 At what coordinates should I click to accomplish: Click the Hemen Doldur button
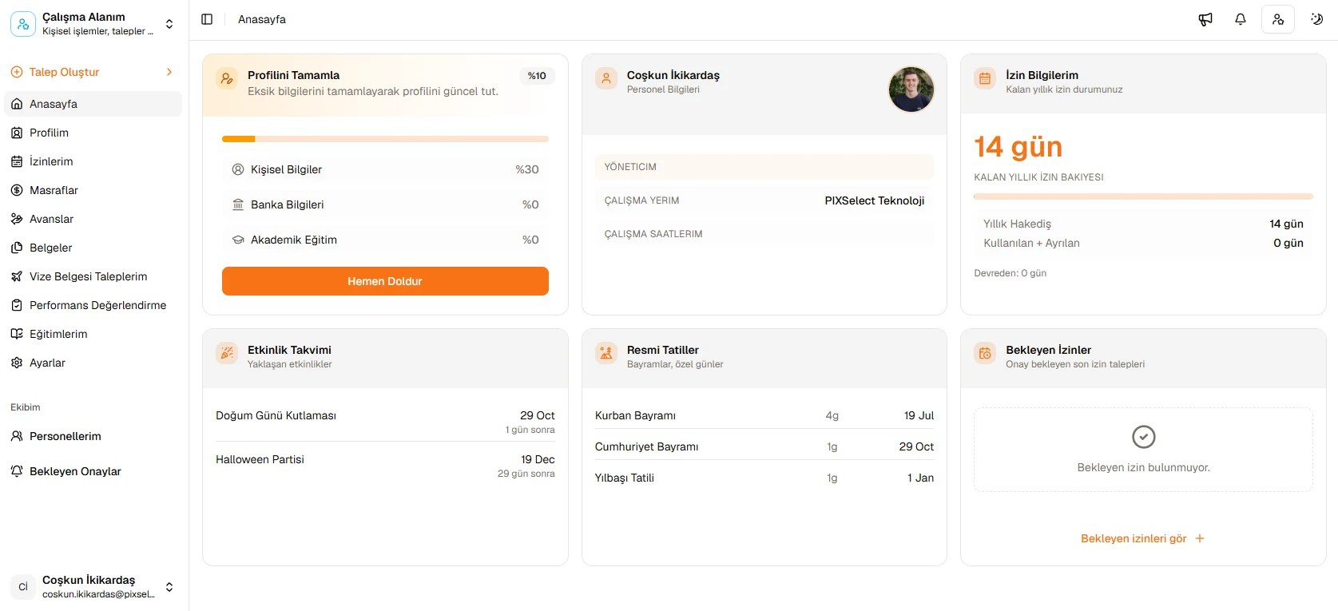point(385,281)
